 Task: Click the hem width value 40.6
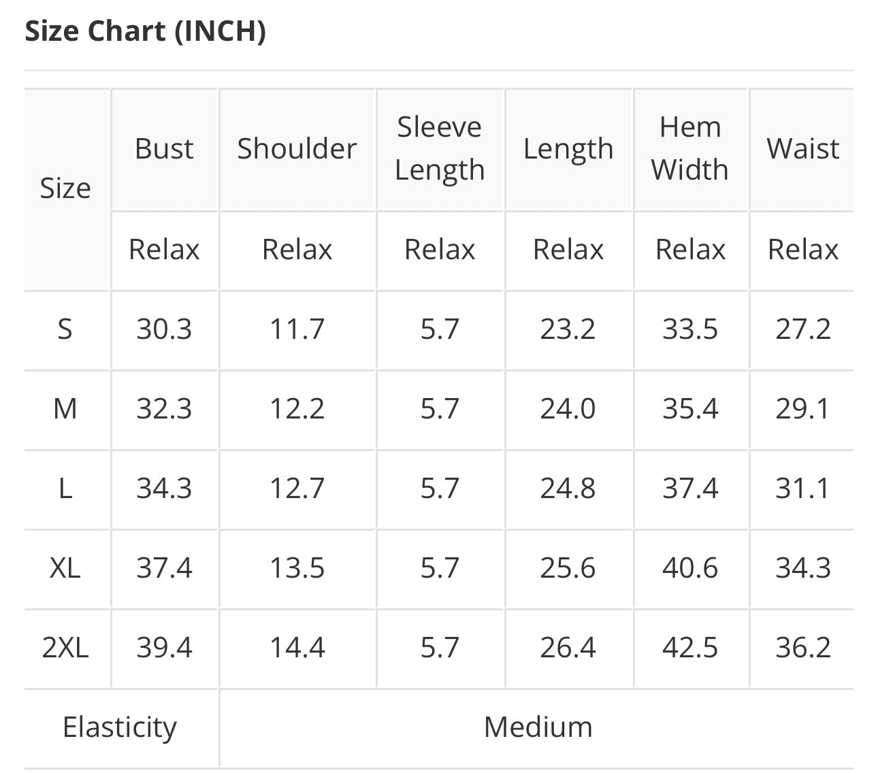click(690, 568)
